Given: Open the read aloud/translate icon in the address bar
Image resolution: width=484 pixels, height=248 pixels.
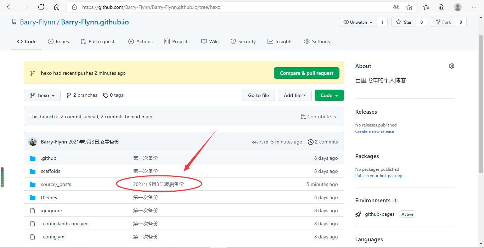Looking at the screenshot, I should tap(396, 7).
